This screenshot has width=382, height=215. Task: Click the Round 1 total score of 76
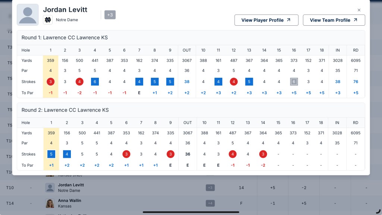[356, 82]
